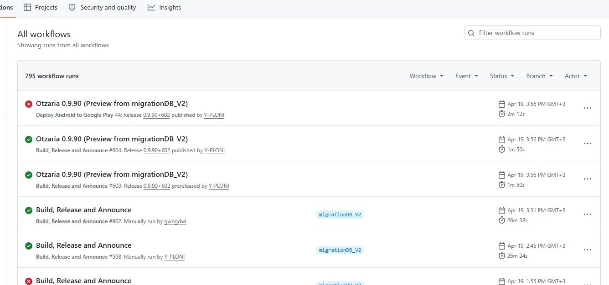Viewport: 609px width, 285px height.
Task: Open the Insights tab
Action: pyautogui.click(x=164, y=7)
